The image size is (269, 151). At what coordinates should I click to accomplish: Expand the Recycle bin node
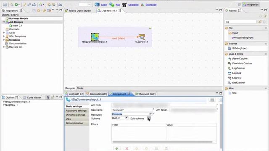click(x=4, y=47)
